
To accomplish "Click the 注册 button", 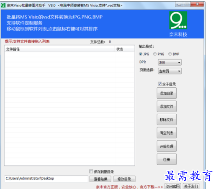I will 167,159.
